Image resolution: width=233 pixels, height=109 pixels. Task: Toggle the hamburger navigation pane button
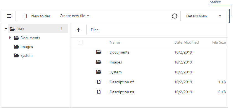[9, 16]
